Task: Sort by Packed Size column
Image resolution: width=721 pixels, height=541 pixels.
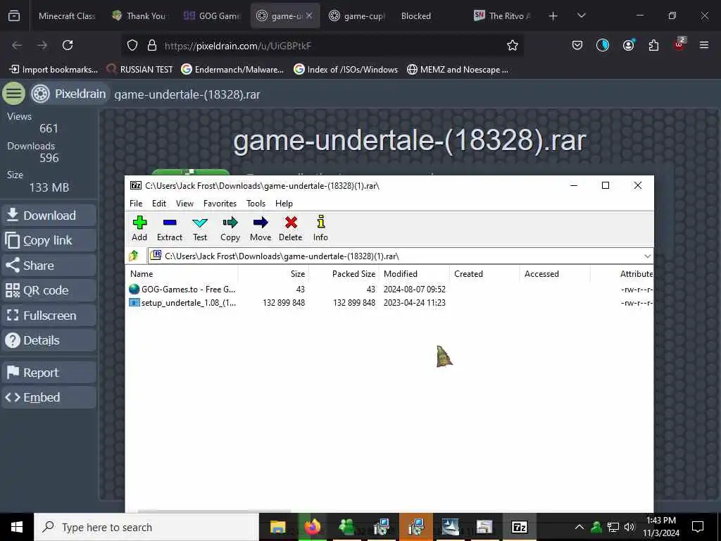Action: 344,274
